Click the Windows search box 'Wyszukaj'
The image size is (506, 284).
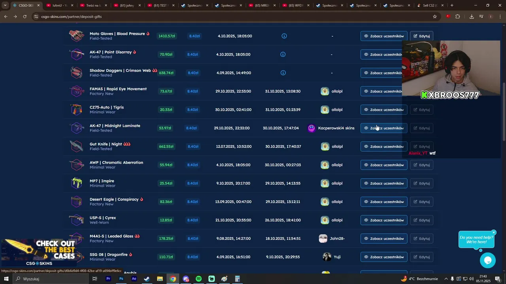[51, 279]
